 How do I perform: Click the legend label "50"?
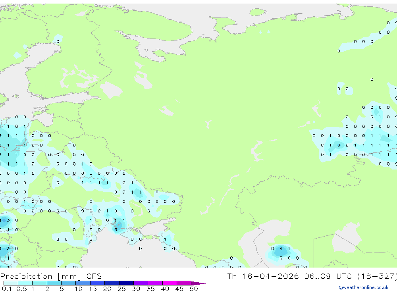(194, 289)
